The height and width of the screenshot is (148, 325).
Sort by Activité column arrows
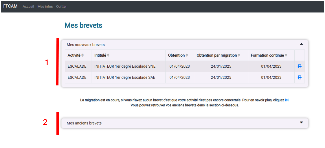[x=82, y=55]
